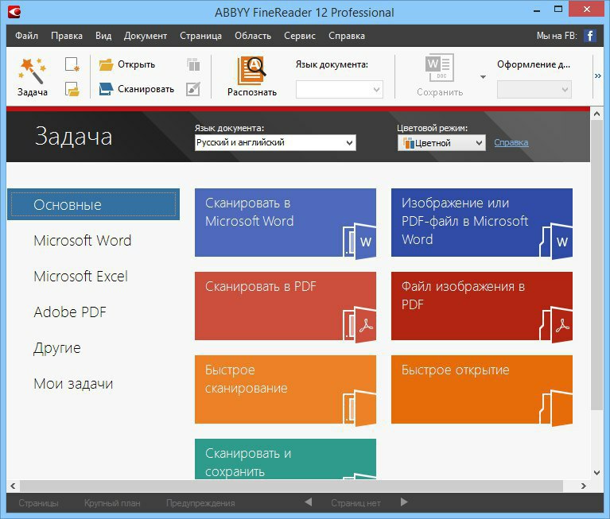Click the grayed page layout icon next to Открыть
610x519 pixels.
(193, 64)
